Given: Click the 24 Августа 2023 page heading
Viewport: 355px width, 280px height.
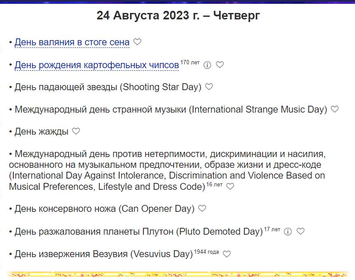Looking at the screenshot, I should coord(177,15).
